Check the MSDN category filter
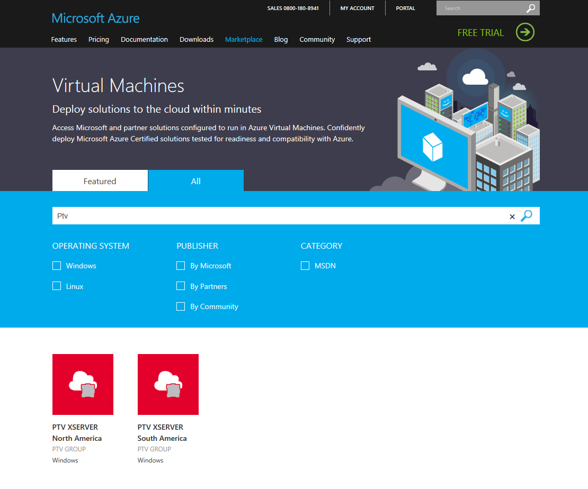588x489 pixels. point(305,266)
